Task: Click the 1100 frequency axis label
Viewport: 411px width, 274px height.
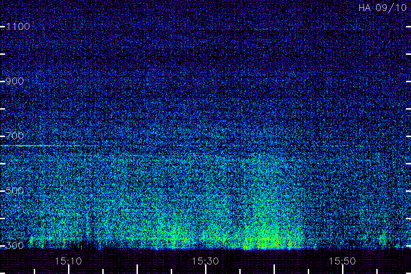Action: click(18, 26)
